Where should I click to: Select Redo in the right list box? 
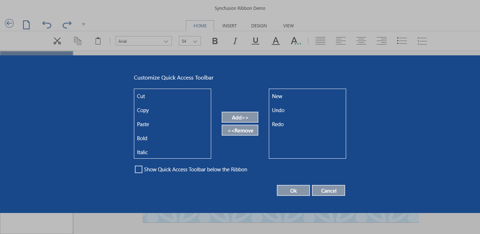(x=278, y=124)
